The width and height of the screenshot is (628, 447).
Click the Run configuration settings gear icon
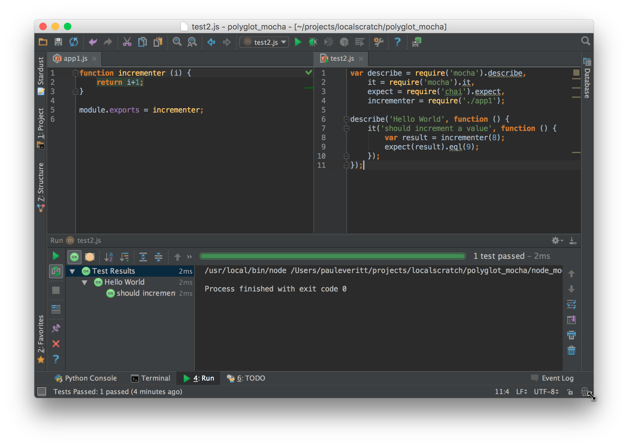pyautogui.click(x=555, y=240)
